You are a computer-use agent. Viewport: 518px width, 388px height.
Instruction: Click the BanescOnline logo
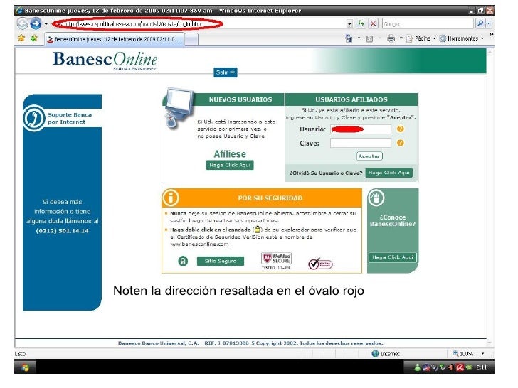point(105,60)
